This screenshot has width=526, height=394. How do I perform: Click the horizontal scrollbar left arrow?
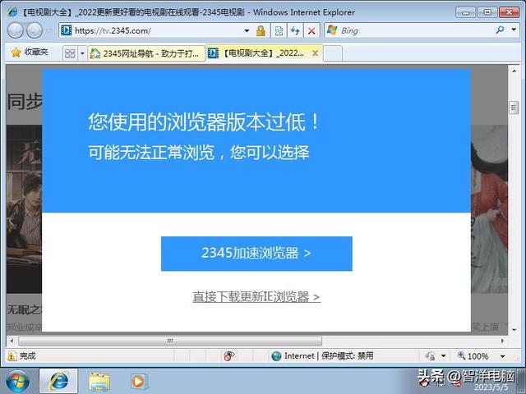[12, 341]
